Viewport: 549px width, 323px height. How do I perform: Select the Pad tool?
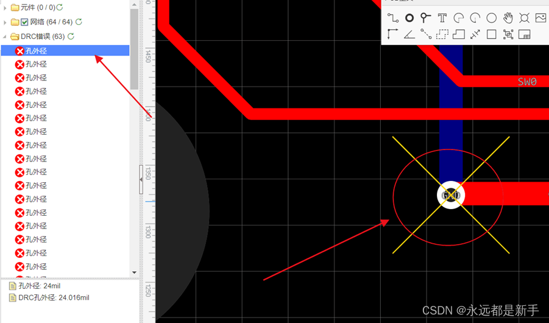click(409, 18)
